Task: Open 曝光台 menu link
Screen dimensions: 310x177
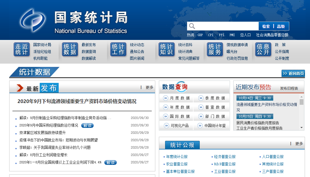Action: pyautogui.click(x=232, y=52)
